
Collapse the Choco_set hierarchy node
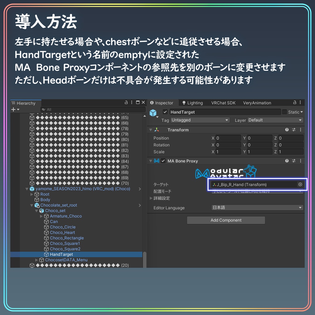coord(37,210)
